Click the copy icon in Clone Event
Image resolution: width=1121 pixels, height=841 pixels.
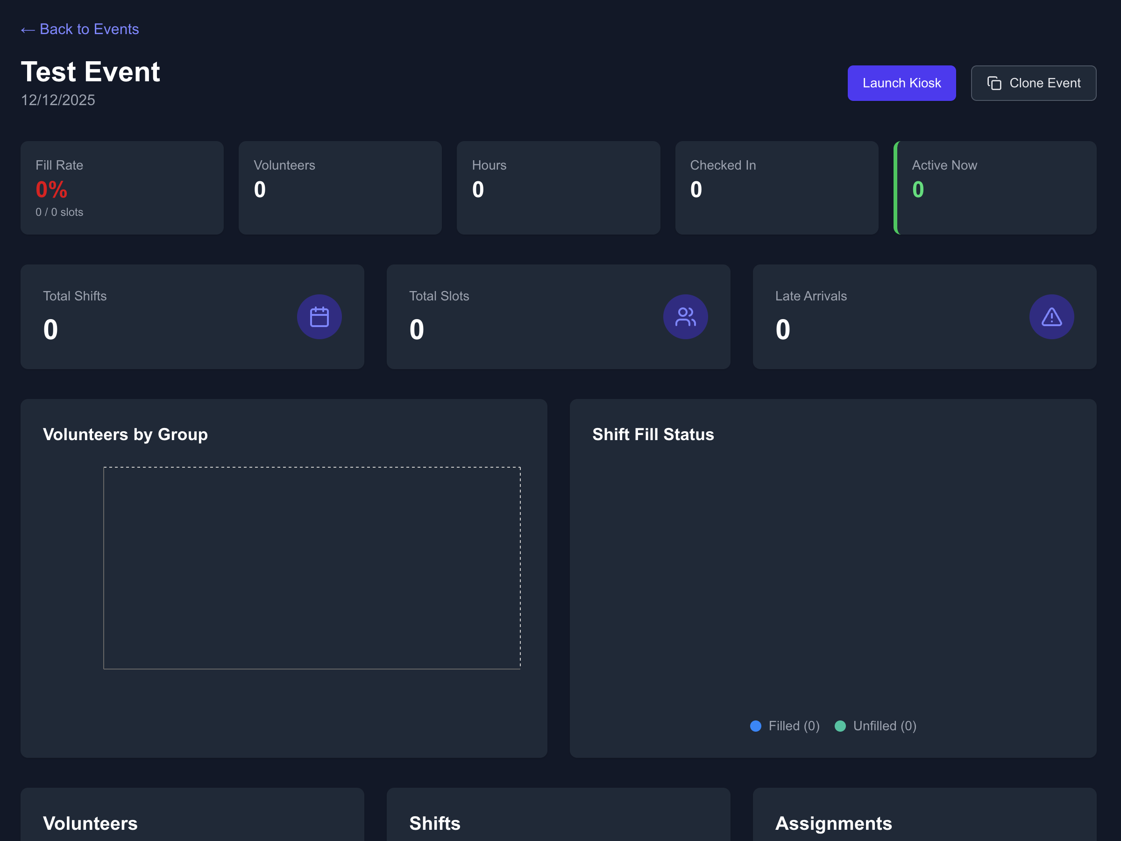point(994,83)
